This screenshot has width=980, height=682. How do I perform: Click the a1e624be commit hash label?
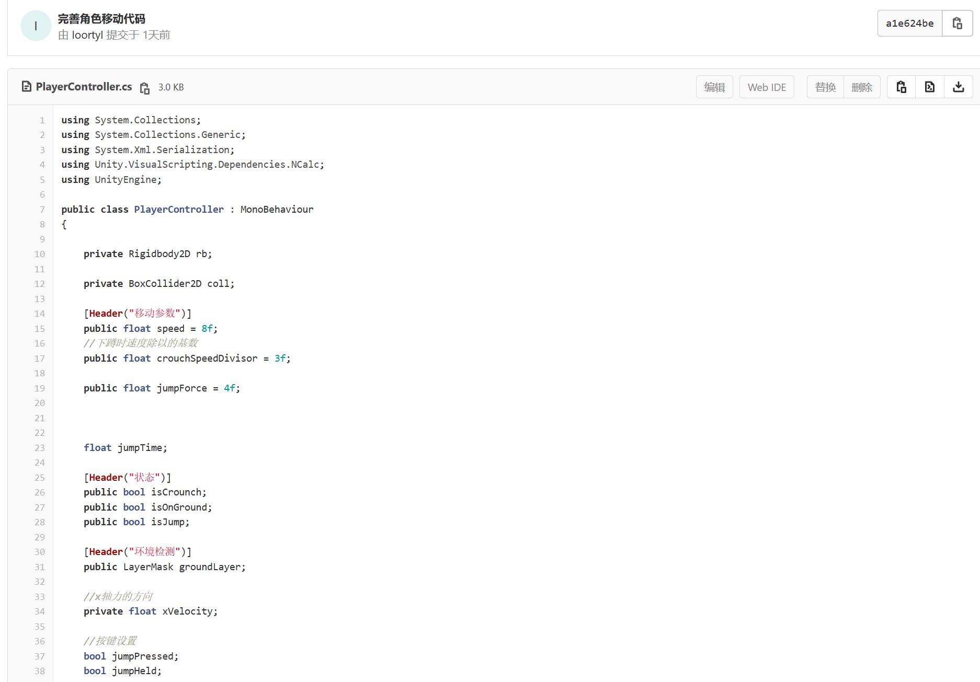click(x=909, y=24)
